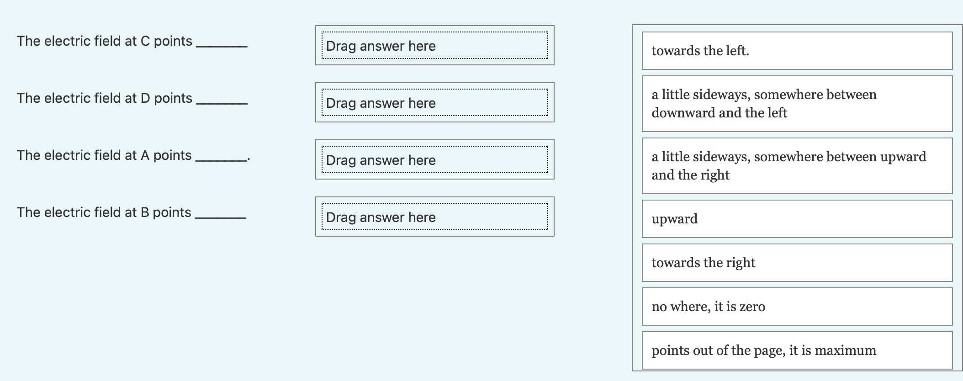The height and width of the screenshot is (381, 963).
Task: Click the question text about electric field at D
Action: [105, 97]
